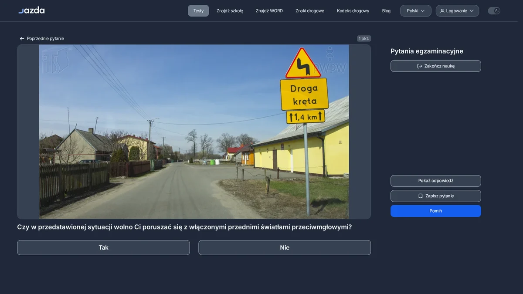Answer Tak to the question
Viewport: 523px width, 294px height.
coord(103,247)
